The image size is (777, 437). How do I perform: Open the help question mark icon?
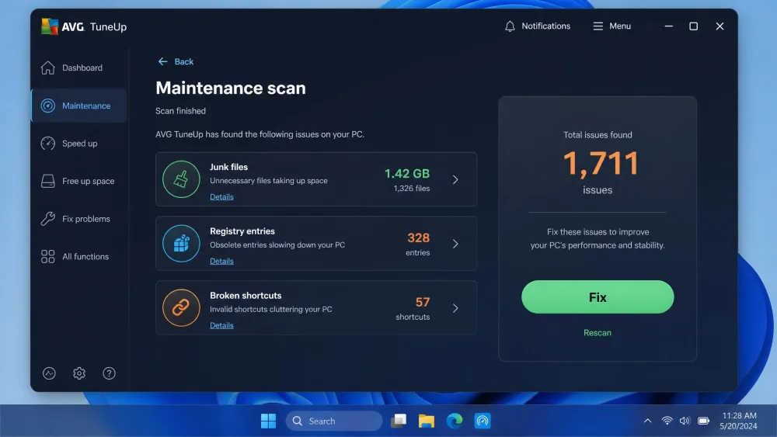tap(109, 373)
